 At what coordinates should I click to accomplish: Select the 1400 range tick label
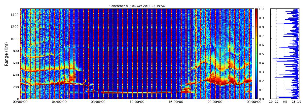pos(15,15)
